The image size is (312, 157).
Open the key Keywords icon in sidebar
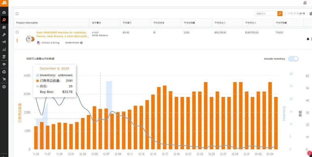click(4, 35)
